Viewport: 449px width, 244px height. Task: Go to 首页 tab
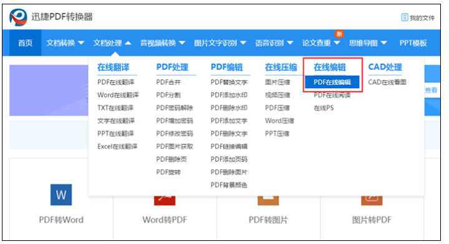click(25, 43)
